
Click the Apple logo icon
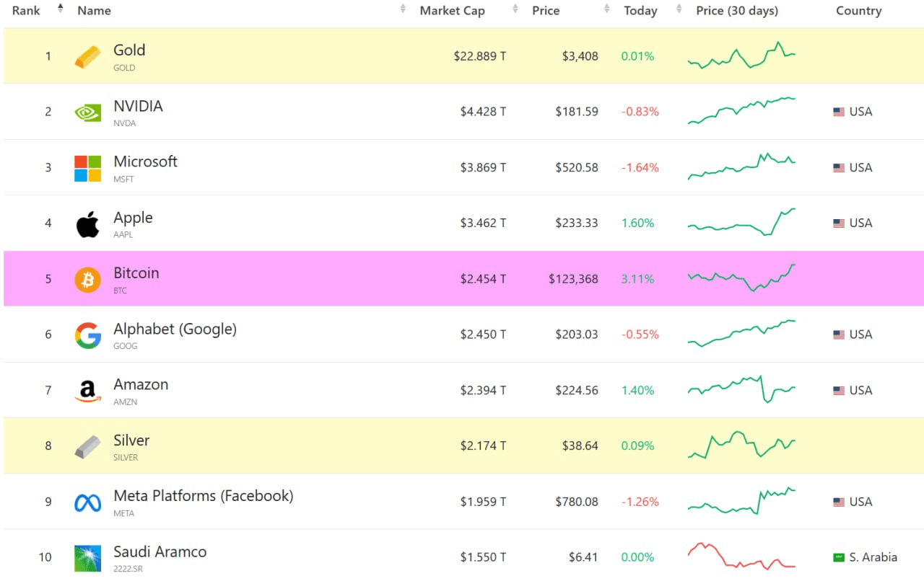(88, 224)
